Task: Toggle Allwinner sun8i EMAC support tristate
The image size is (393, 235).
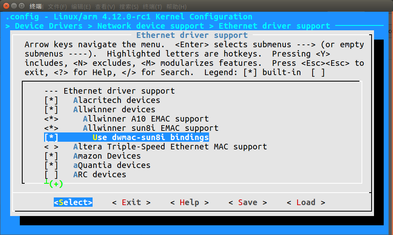Action: click(51, 128)
